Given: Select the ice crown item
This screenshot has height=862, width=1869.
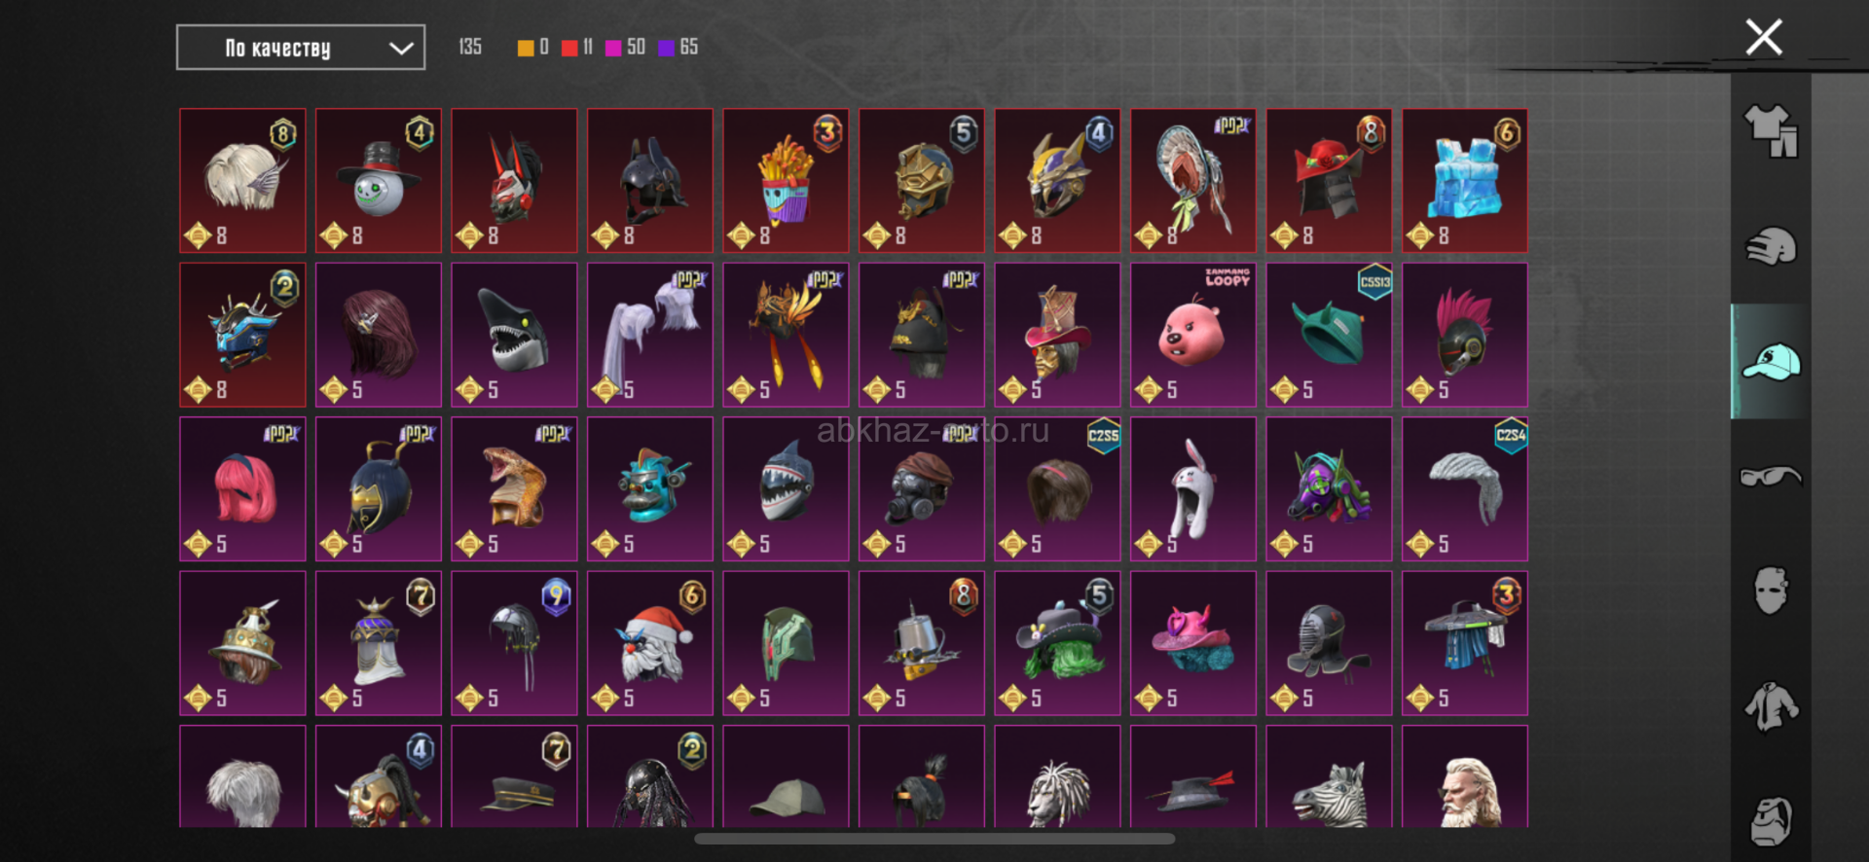Looking at the screenshot, I should (x=1465, y=180).
